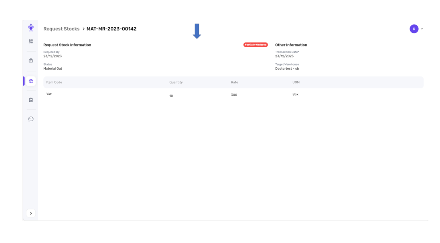Go back to Request Stocks breadcrumb
The height and width of the screenshot is (243, 440).
point(61,29)
